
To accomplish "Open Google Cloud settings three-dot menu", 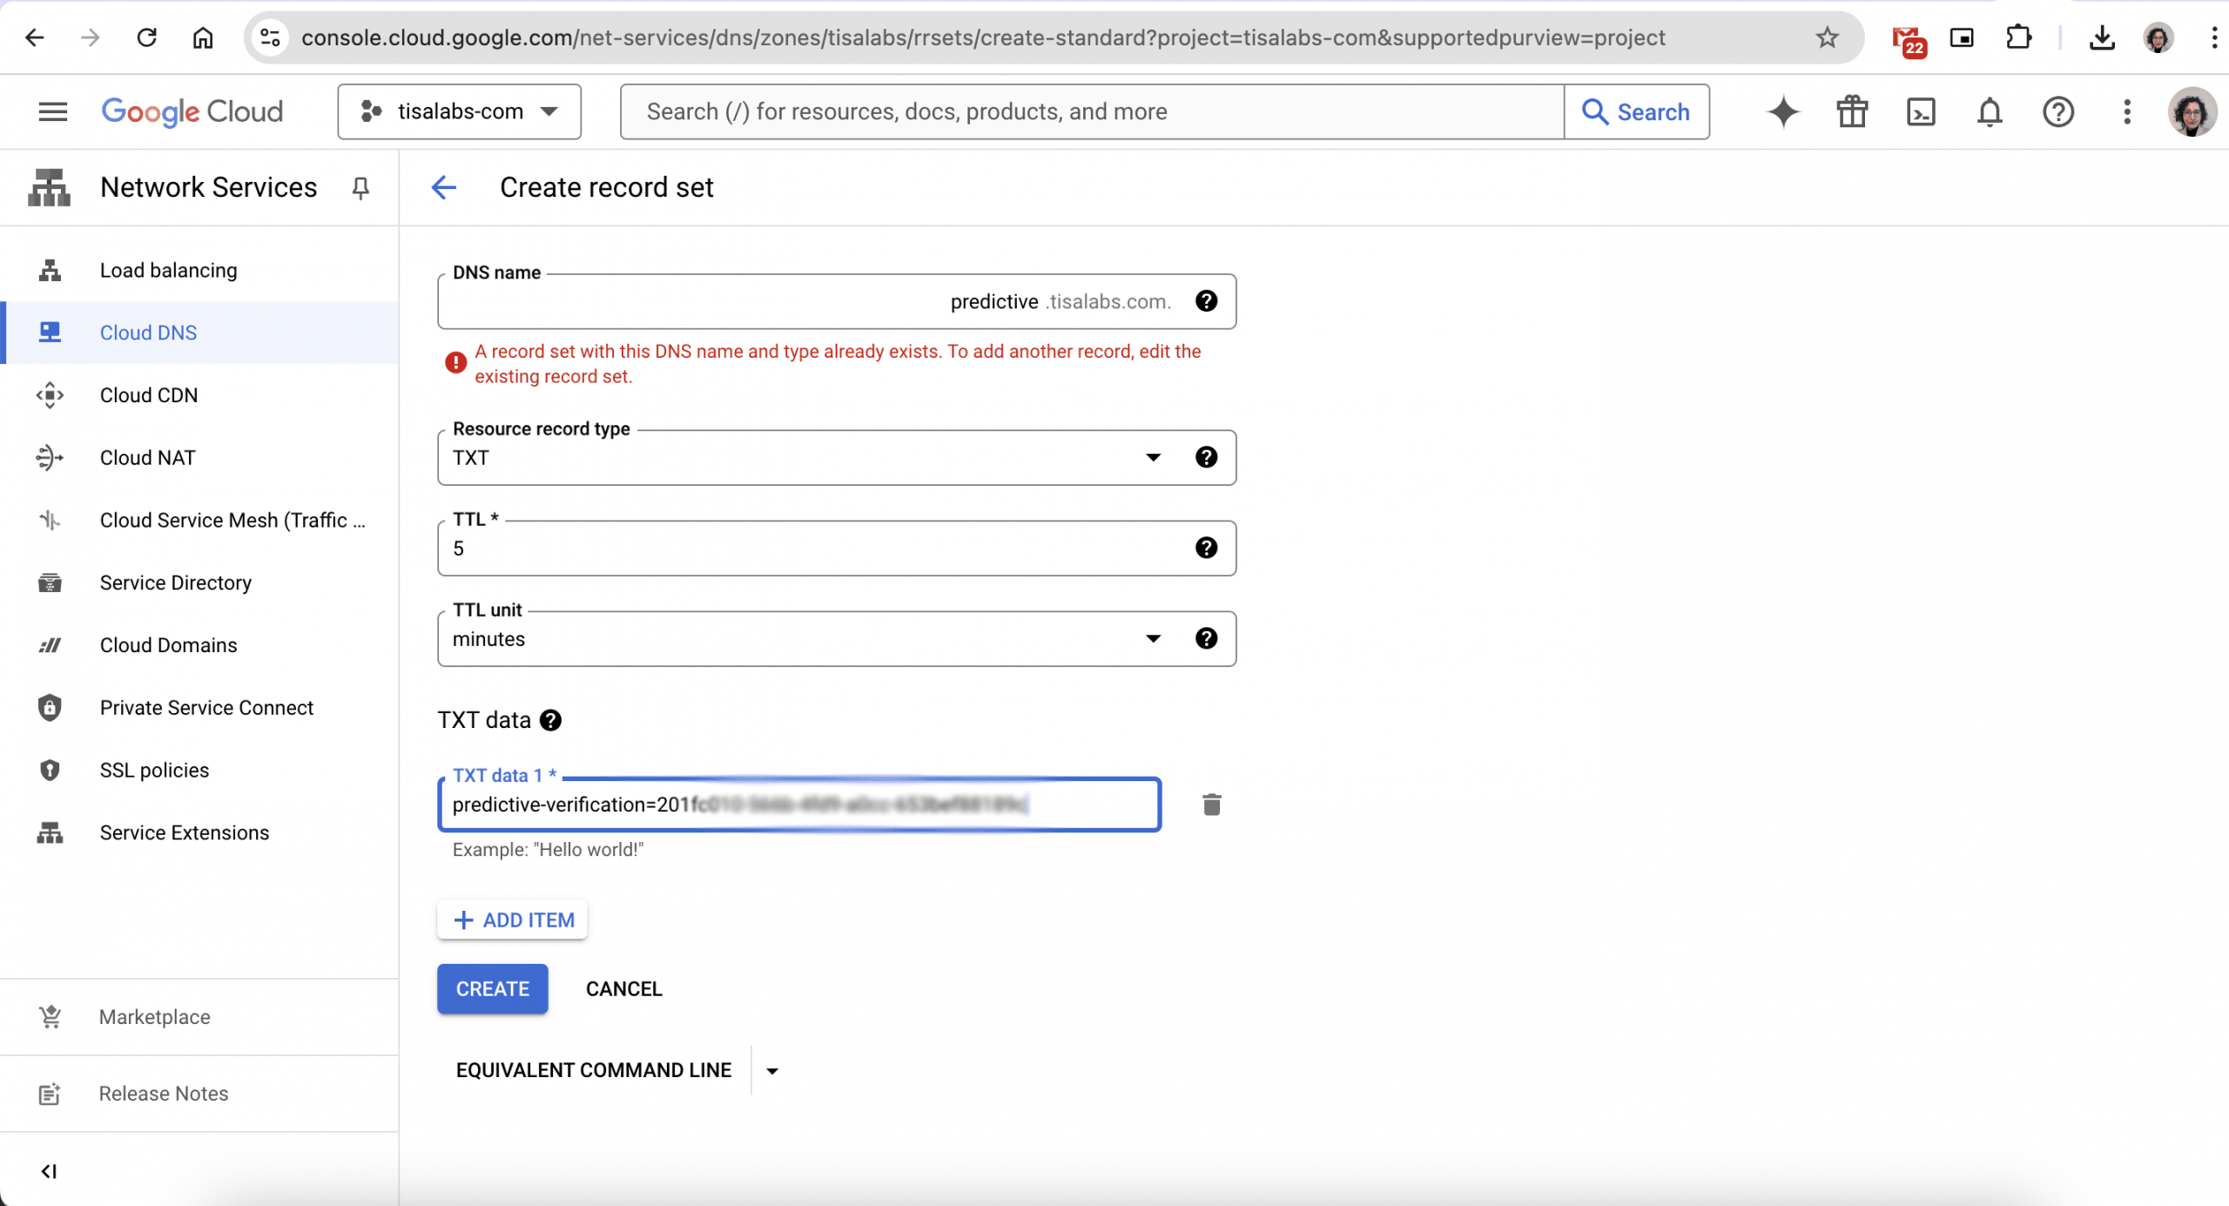I will click(x=2127, y=111).
